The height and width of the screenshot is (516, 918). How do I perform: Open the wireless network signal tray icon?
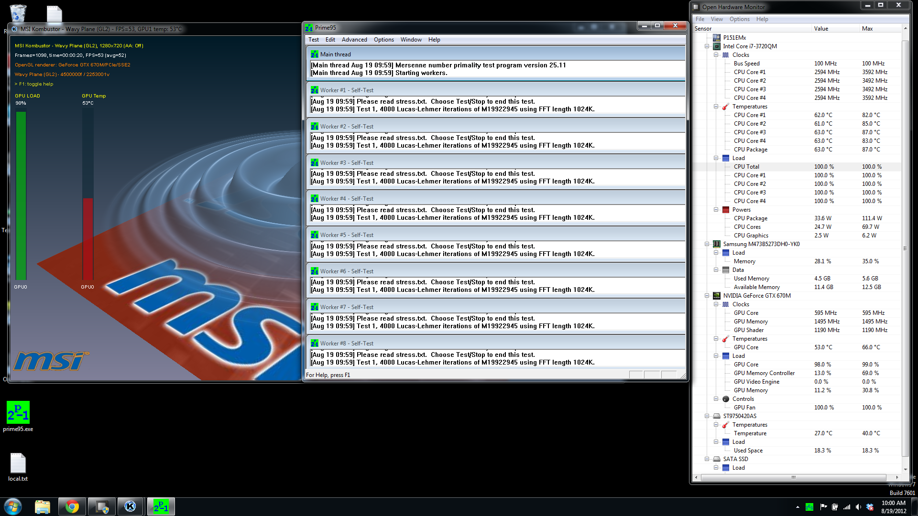point(847,507)
